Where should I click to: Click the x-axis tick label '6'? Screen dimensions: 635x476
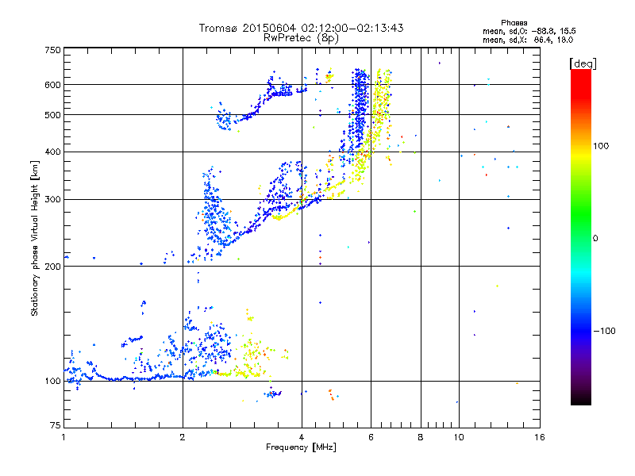click(371, 437)
